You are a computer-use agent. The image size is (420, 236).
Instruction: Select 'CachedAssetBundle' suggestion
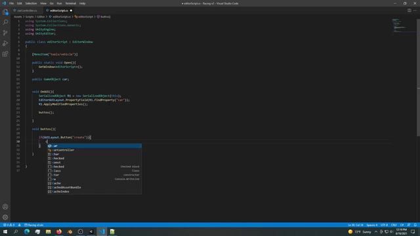94,187
